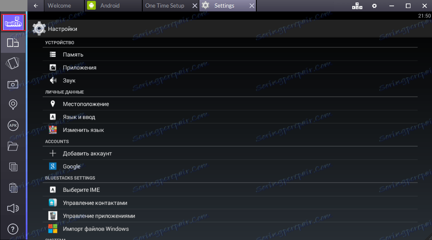Screen dimensions: 432x240
Task: Click the Настройки header title
Action: pyautogui.click(x=62, y=29)
